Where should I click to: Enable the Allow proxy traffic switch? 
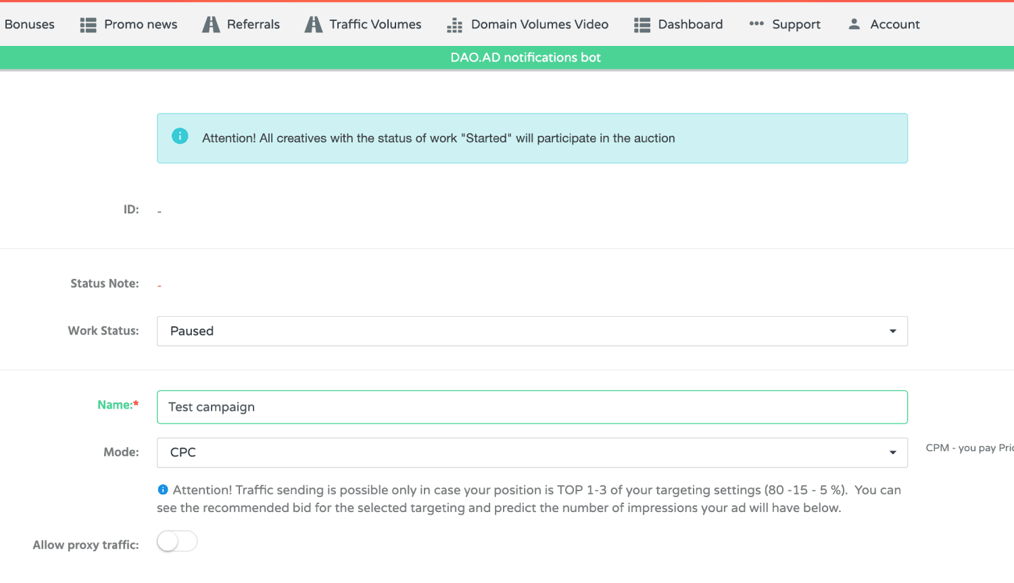coord(177,541)
